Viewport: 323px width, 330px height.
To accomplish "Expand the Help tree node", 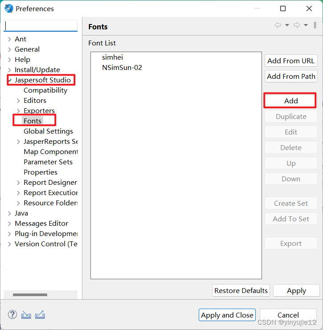I will (9, 60).
